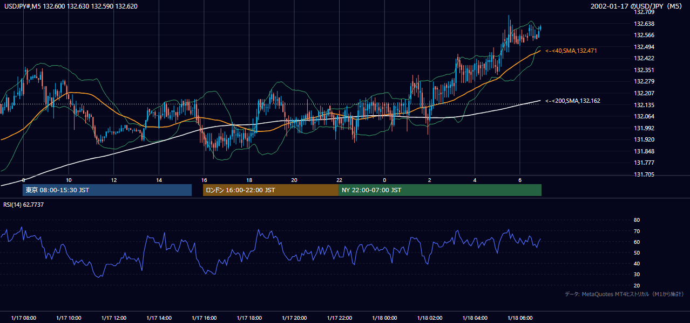
Task: Click RSI scale level 20 on right axis
Action: pos(637,285)
